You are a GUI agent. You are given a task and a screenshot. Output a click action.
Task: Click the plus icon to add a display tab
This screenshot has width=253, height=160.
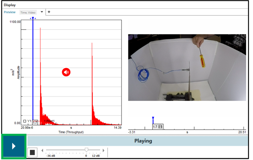(49, 12)
